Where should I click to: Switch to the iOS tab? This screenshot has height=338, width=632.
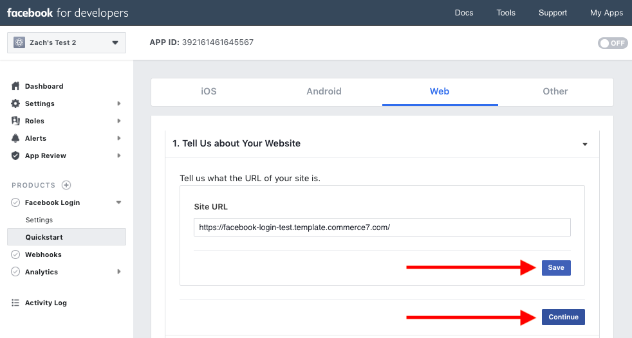209,92
